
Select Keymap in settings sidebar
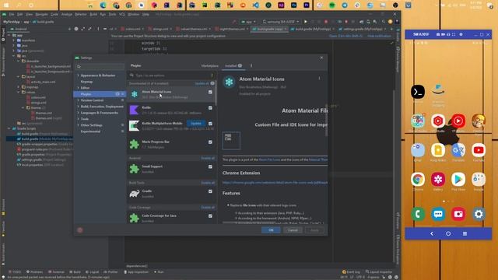(86, 82)
